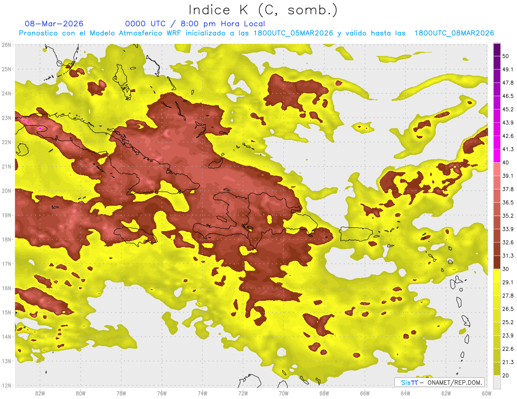517x399 pixels.
Task: Click the longitude label "70W"
Action: 283,393
